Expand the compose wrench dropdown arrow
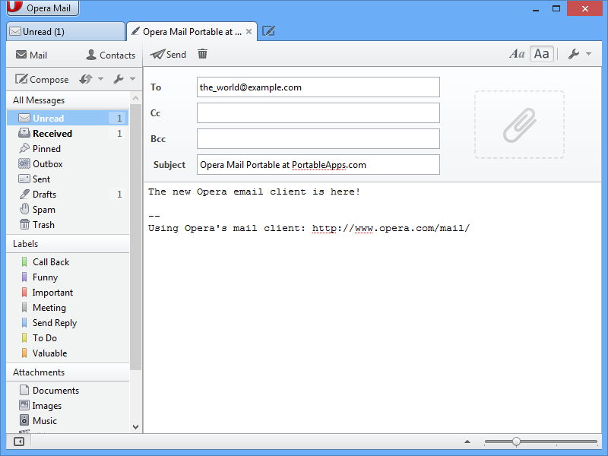The width and height of the screenshot is (608, 456). (588, 54)
